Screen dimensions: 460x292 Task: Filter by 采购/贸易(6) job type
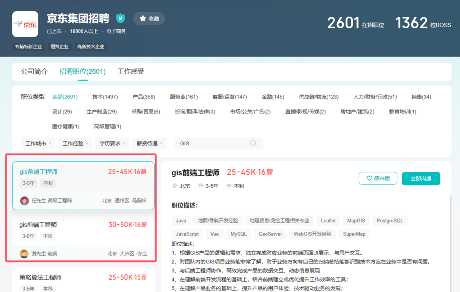[x=146, y=112]
